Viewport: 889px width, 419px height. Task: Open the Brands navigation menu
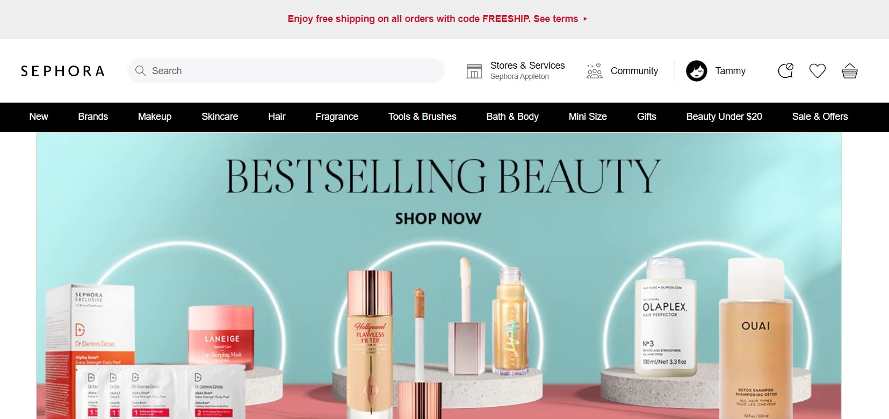pos(93,117)
